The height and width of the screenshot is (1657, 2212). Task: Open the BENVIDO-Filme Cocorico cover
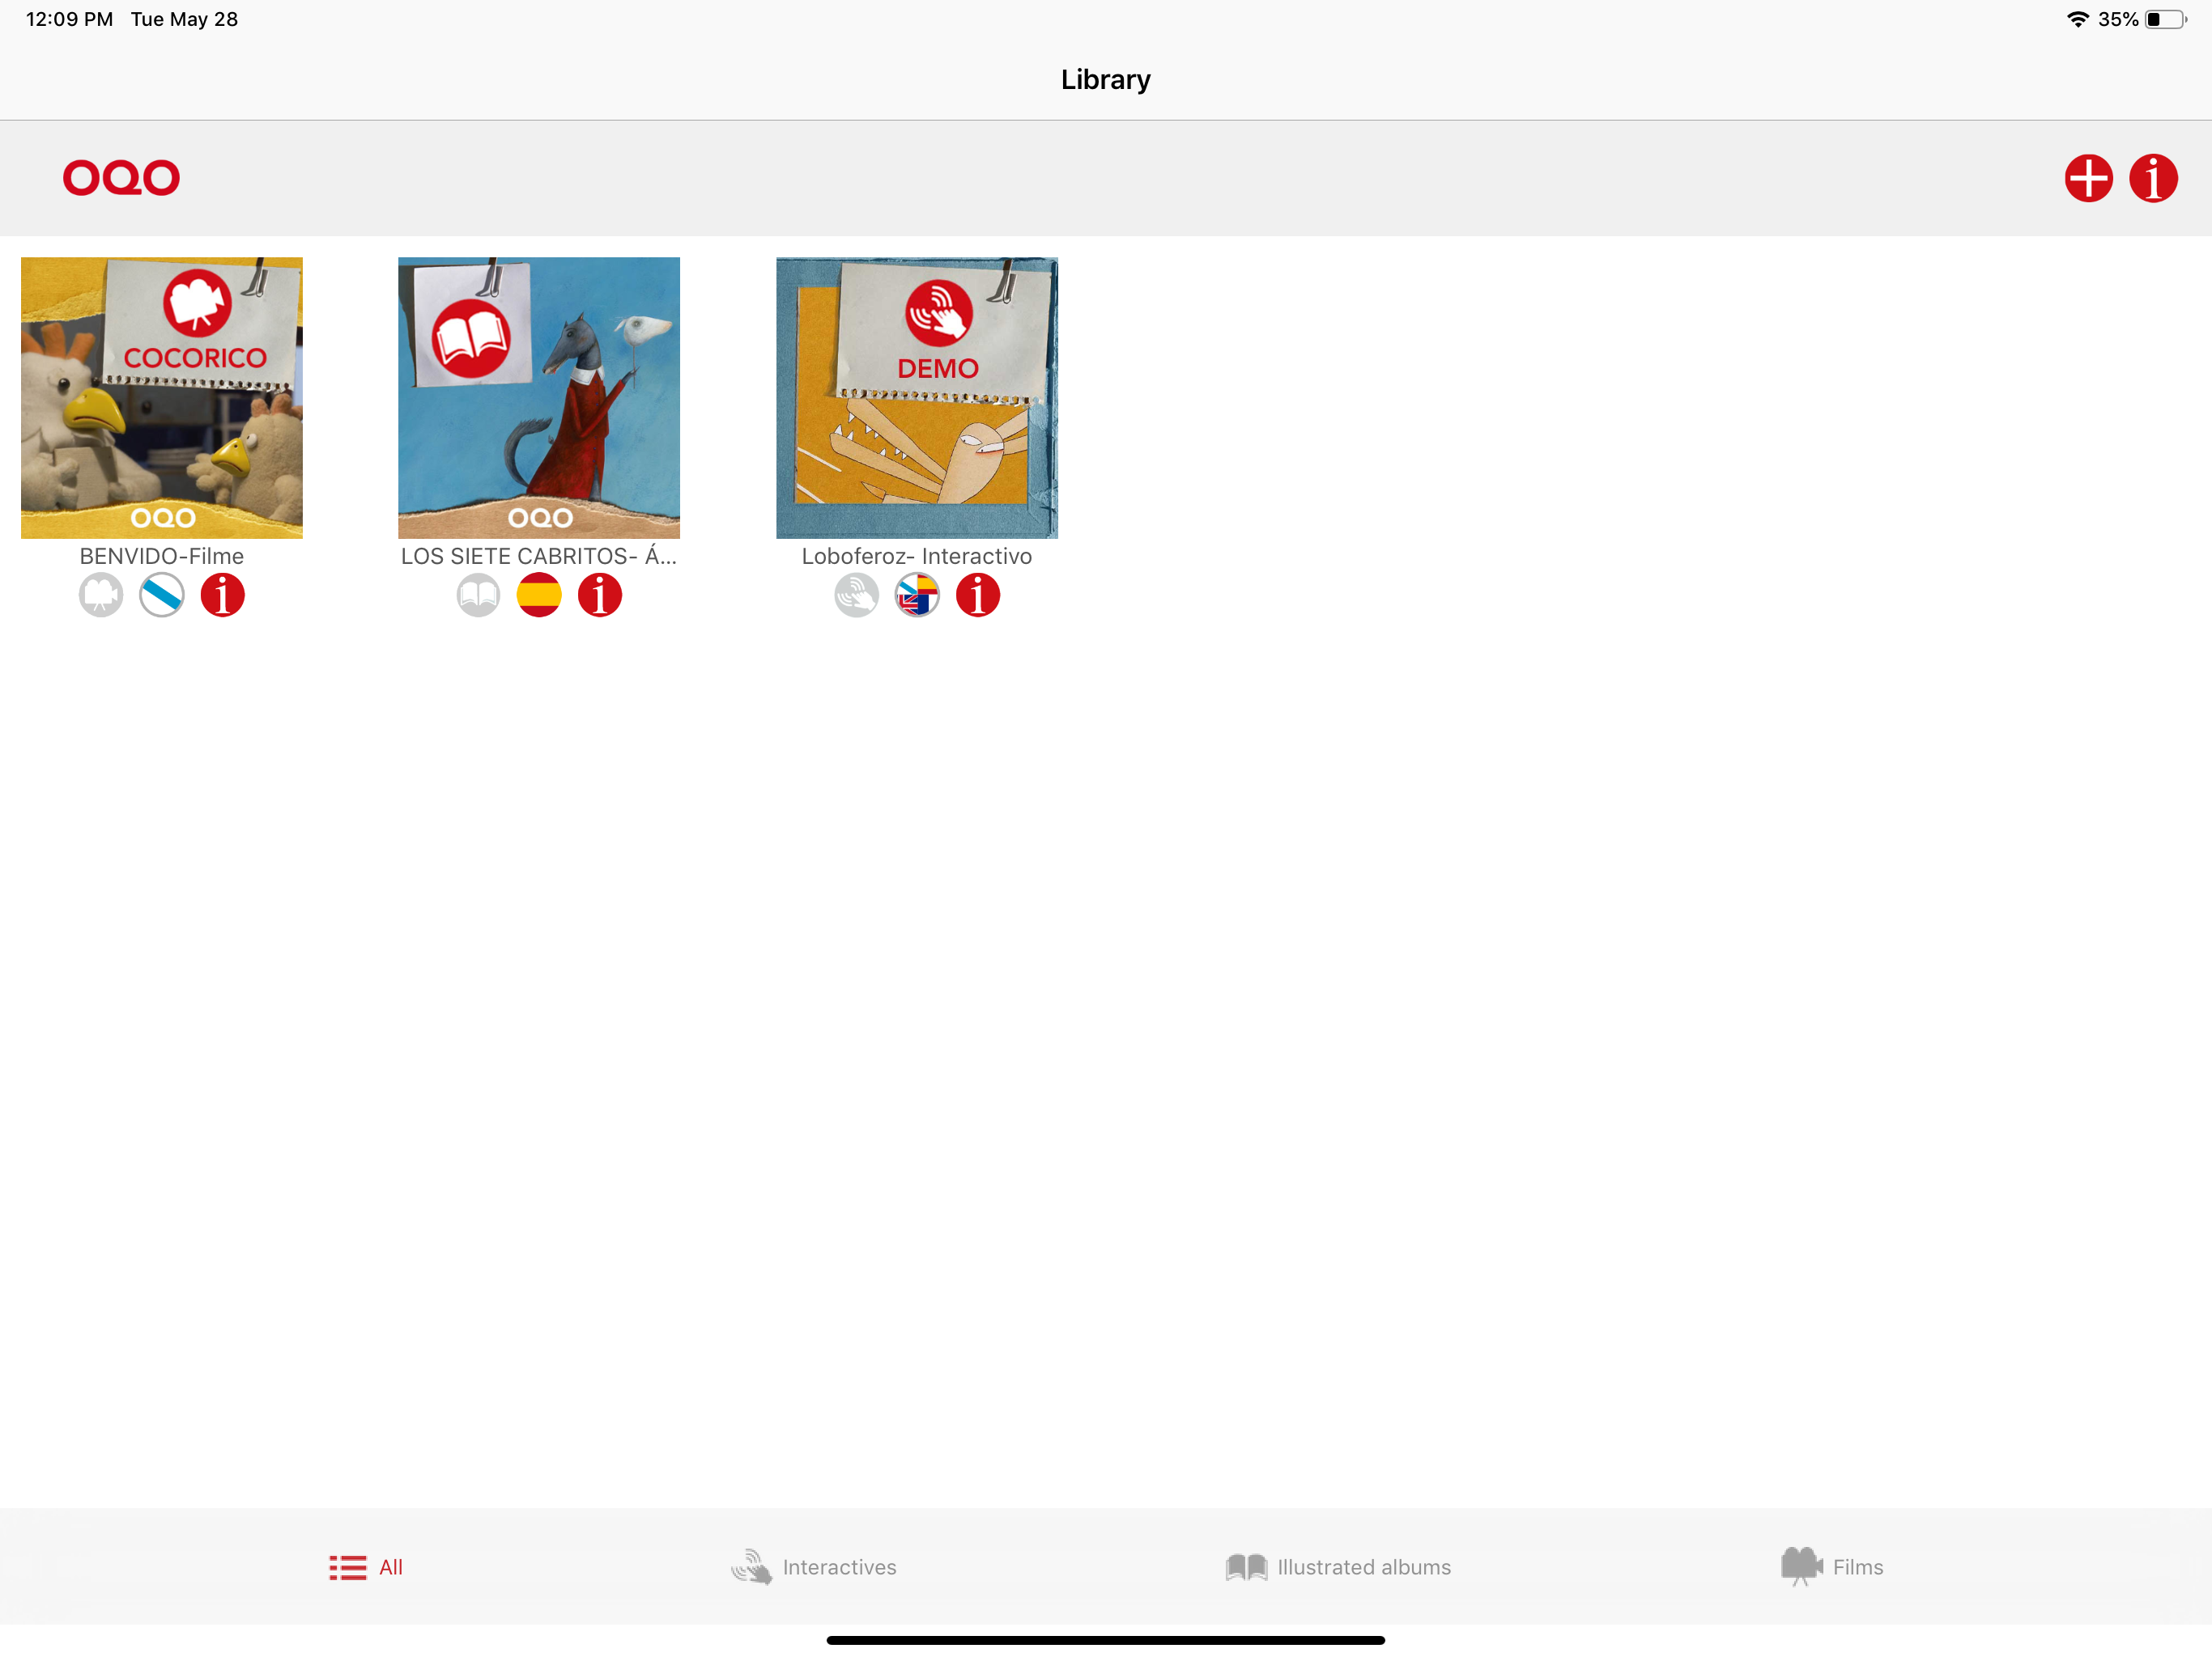(162, 398)
